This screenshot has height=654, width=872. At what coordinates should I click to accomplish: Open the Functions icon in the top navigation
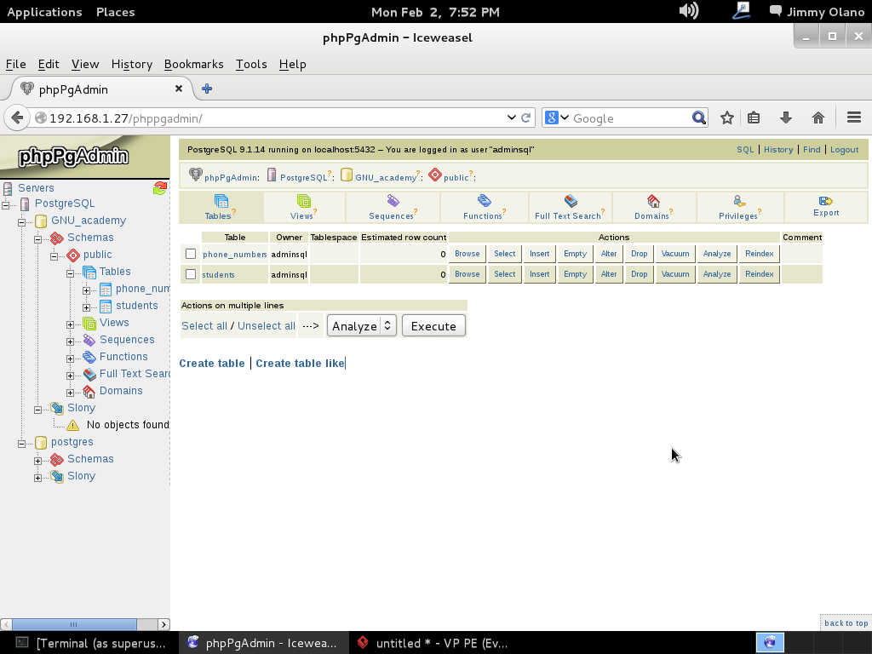tap(485, 201)
